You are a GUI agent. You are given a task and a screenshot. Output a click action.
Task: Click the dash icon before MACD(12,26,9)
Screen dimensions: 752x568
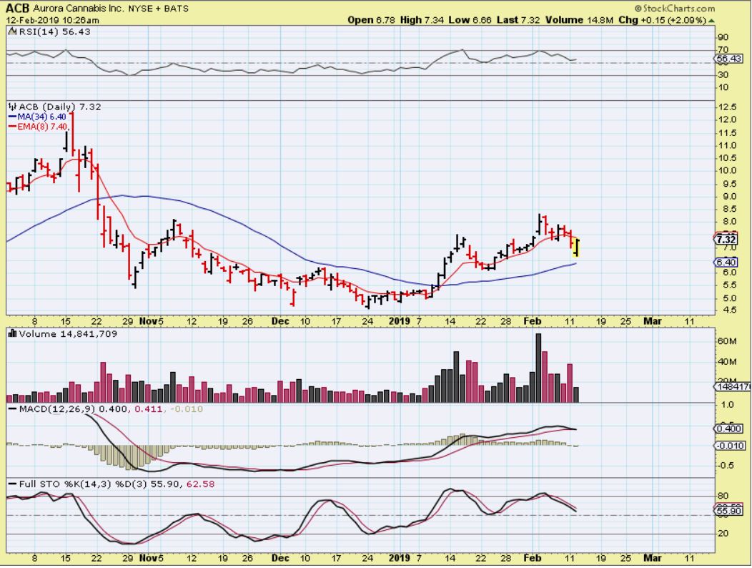pos(12,409)
